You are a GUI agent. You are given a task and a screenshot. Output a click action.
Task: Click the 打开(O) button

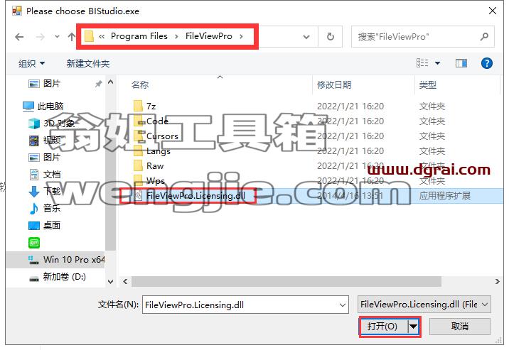pyautogui.click(x=383, y=327)
